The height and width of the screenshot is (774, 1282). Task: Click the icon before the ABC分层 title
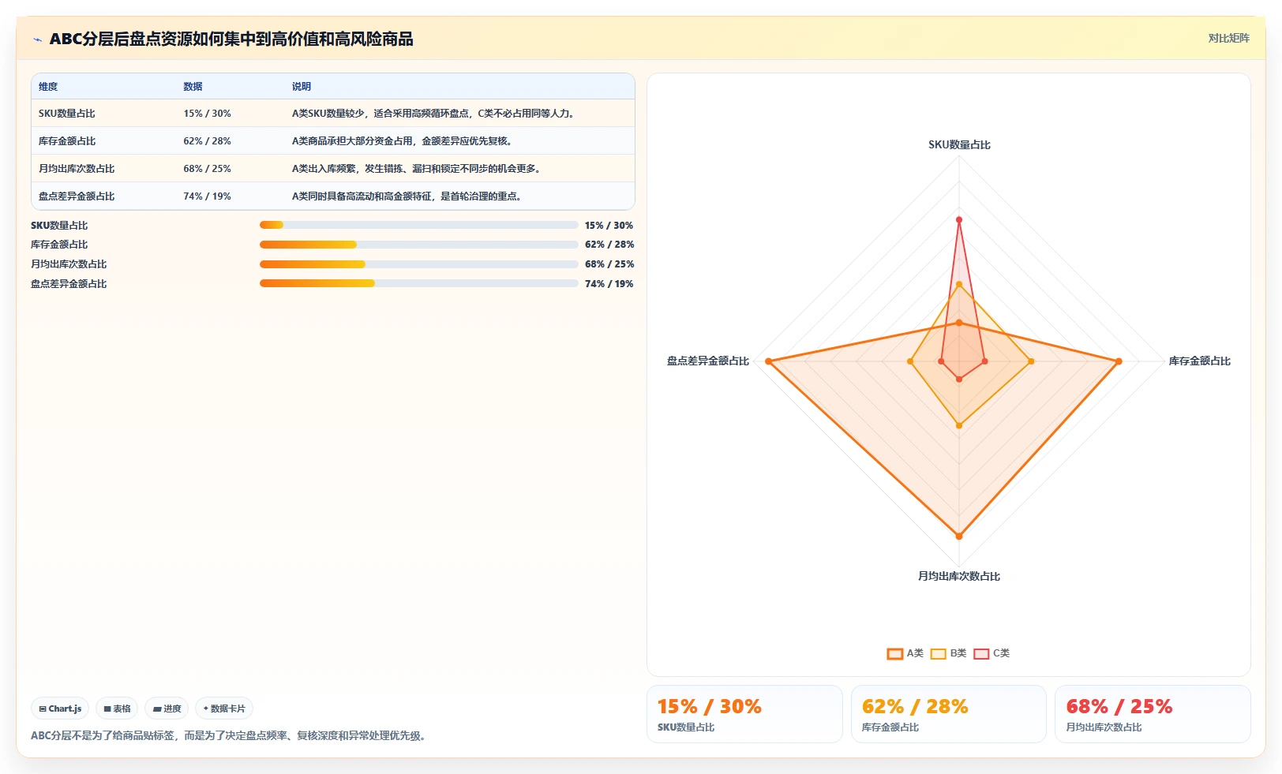tap(37, 39)
